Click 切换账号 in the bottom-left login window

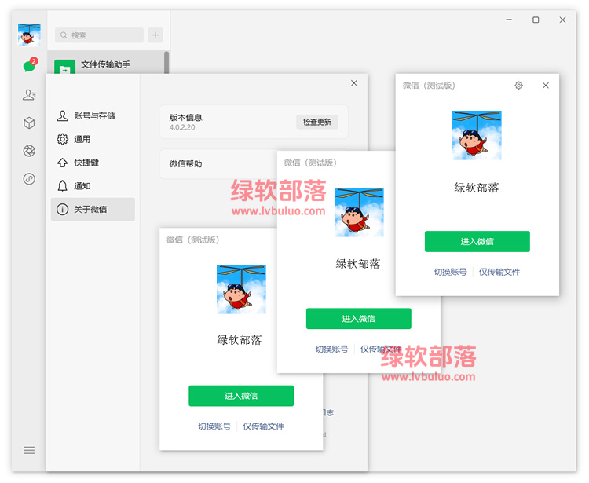click(x=214, y=426)
